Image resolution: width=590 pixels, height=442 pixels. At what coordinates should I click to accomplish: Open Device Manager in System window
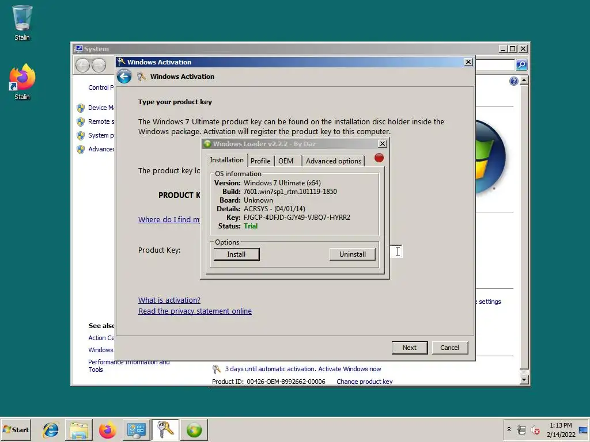(x=101, y=108)
